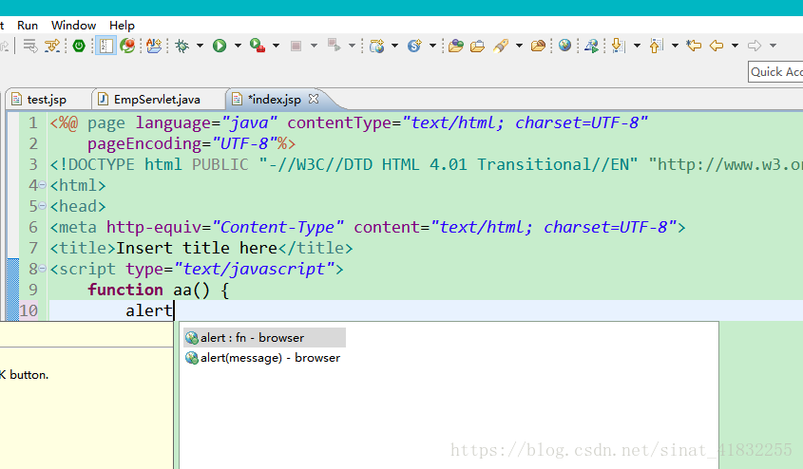Click the Toggle Word Wrap toolbar icon
The width and height of the screenshot is (803, 469).
[30, 46]
